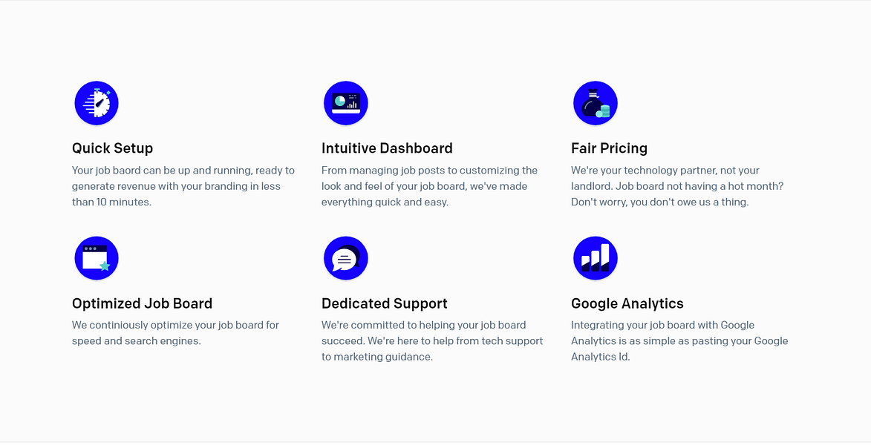Click the Intuitive Dashboard monitor icon
The image size is (871, 445).
point(346,103)
